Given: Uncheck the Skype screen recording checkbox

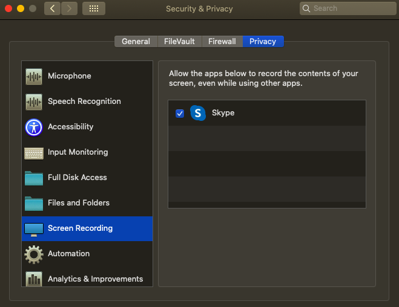Looking at the screenshot, I should (180, 113).
